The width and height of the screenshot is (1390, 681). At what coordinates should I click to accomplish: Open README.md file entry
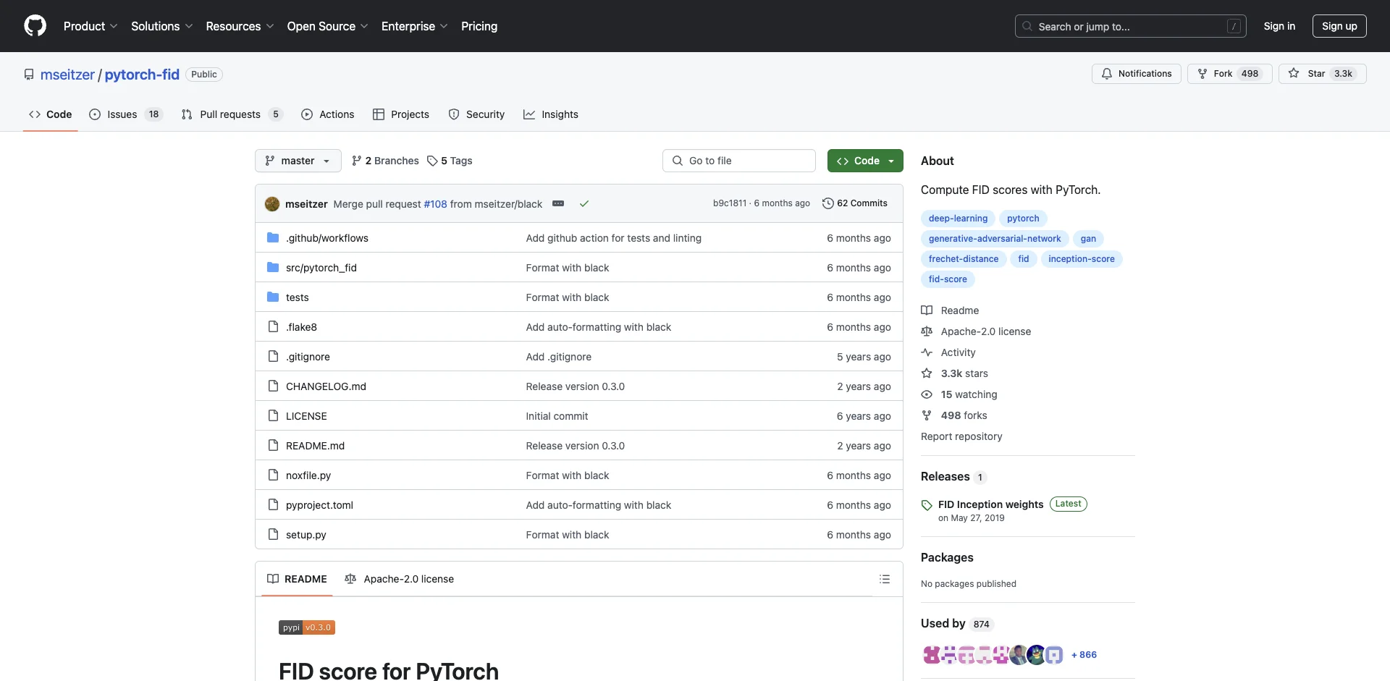pyautogui.click(x=315, y=446)
